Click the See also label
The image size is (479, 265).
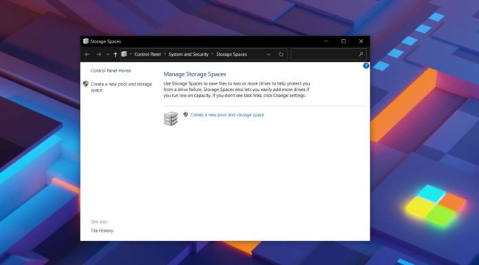(99, 222)
